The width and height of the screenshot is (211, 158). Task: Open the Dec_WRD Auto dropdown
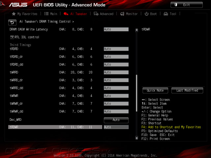pyautogui.click(x=116, y=120)
